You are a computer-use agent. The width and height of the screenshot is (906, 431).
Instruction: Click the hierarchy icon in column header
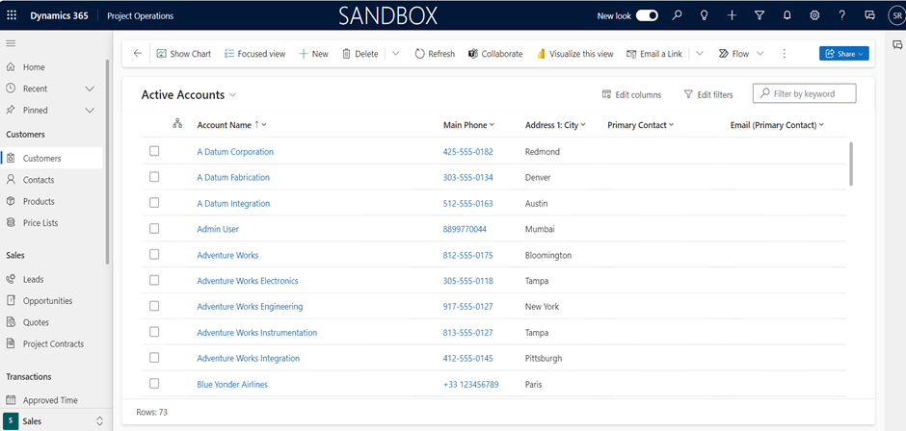click(x=177, y=124)
